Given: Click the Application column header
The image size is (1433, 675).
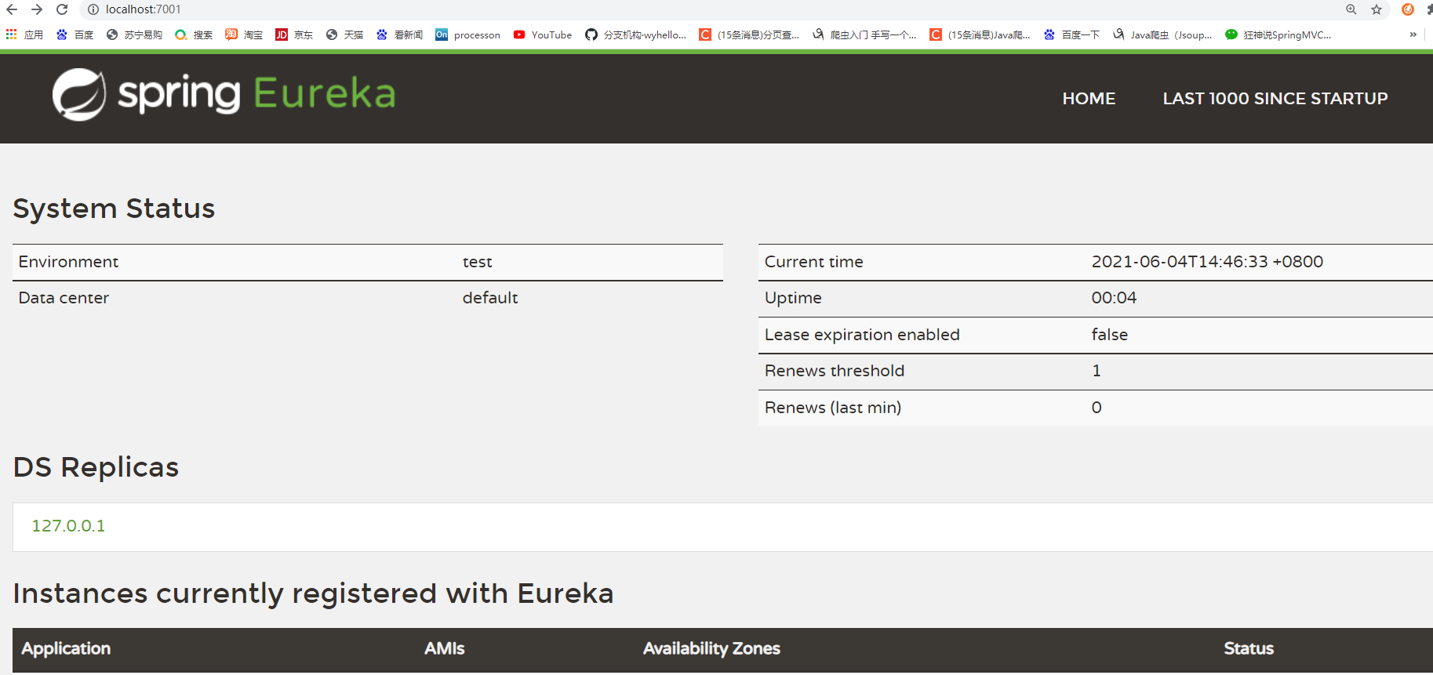Looking at the screenshot, I should click(66, 648).
